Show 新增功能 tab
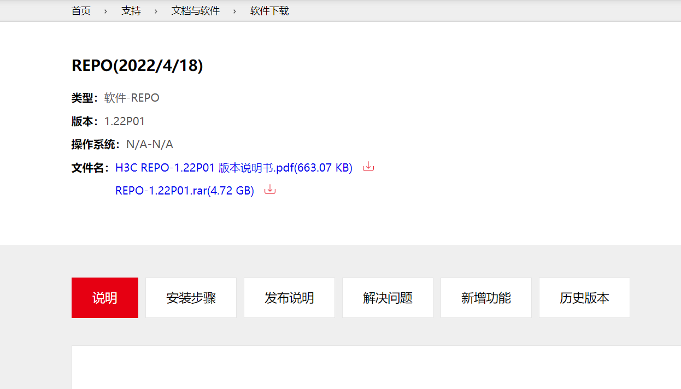681x389 pixels. click(486, 298)
